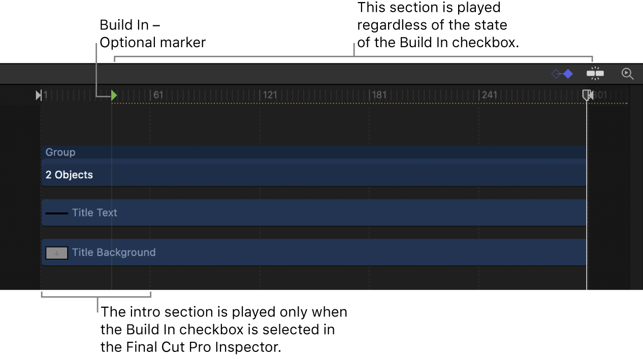Image resolution: width=643 pixels, height=359 pixels.
Task: Click the white playhead line
Action: (587, 203)
